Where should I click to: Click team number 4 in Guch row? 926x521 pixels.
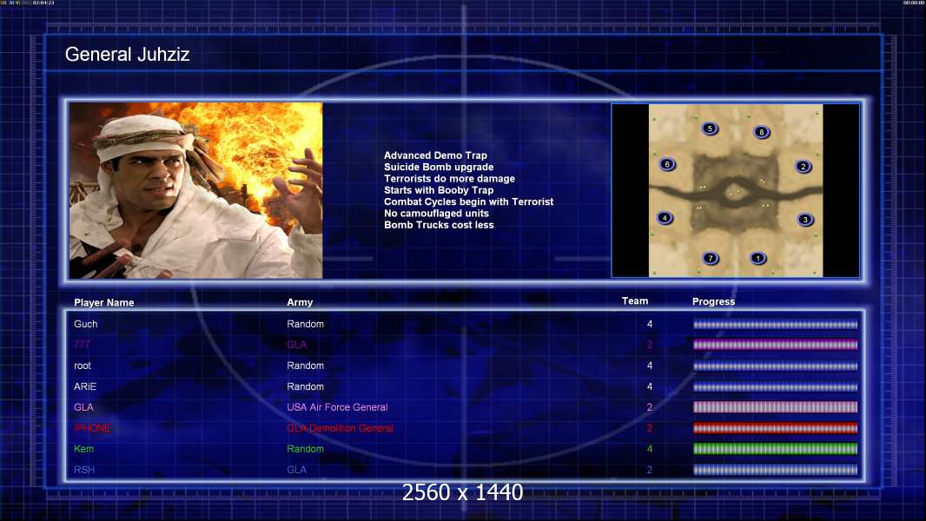(x=650, y=324)
